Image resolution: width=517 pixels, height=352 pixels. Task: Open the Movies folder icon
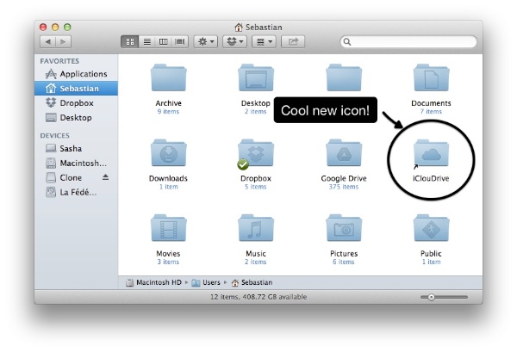click(x=169, y=228)
